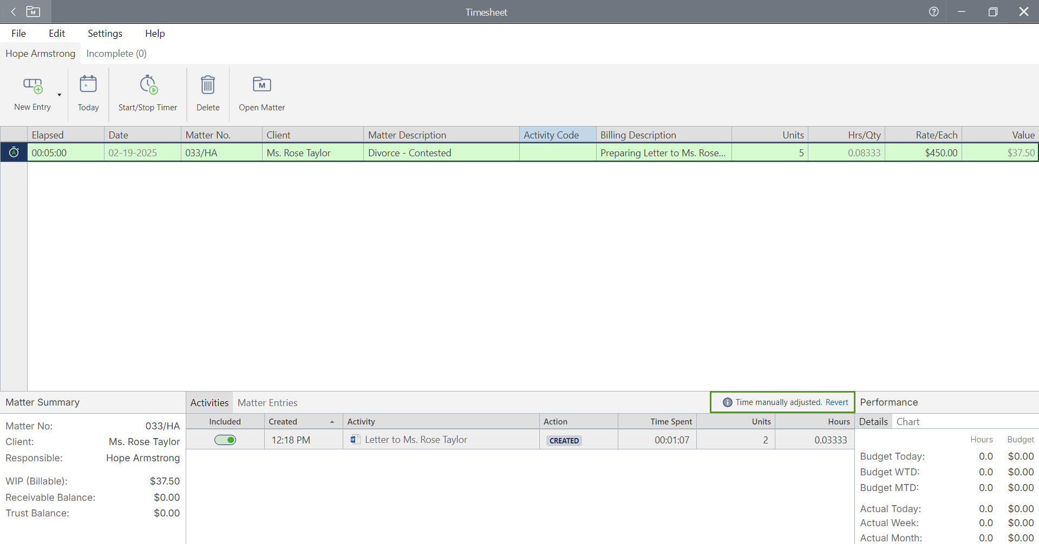Open the New Entry dropdown arrow
This screenshot has width=1039, height=544.
tap(60, 95)
